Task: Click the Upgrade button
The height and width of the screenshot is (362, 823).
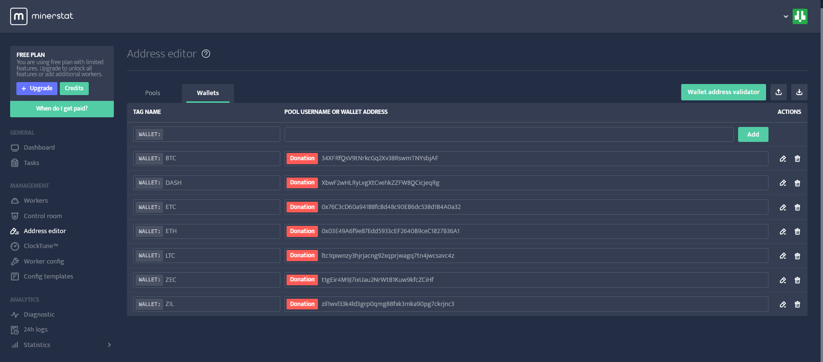Action: click(x=37, y=88)
